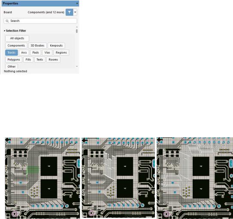Toggle the 3D Bodies selection filter
The width and height of the screenshot is (233, 219).
coord(37,46)
